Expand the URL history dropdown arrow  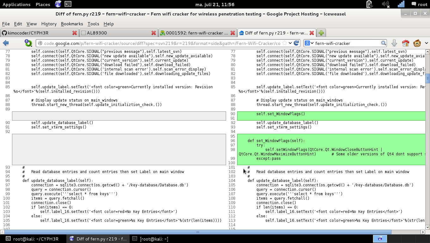[x=290, y=43]
